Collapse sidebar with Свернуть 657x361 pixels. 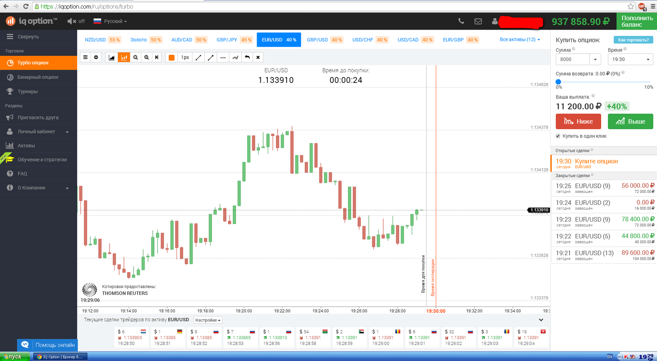pos(23,37)
